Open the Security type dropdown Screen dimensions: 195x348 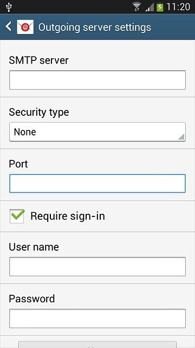tap(97, 132)
